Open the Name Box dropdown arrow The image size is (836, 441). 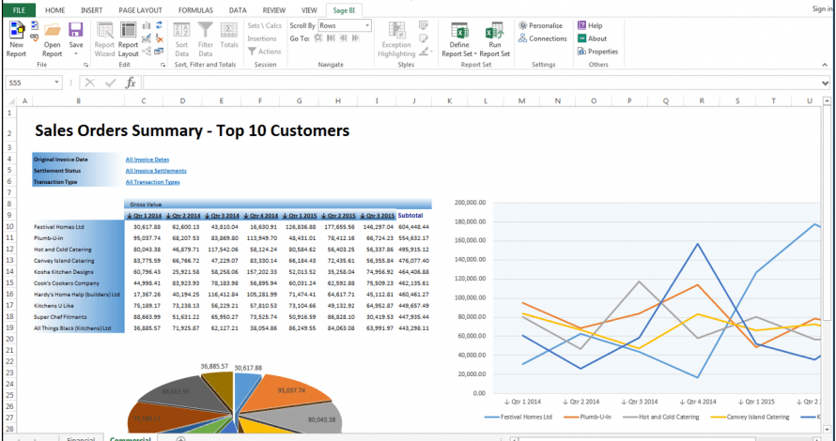click(56, 83)
